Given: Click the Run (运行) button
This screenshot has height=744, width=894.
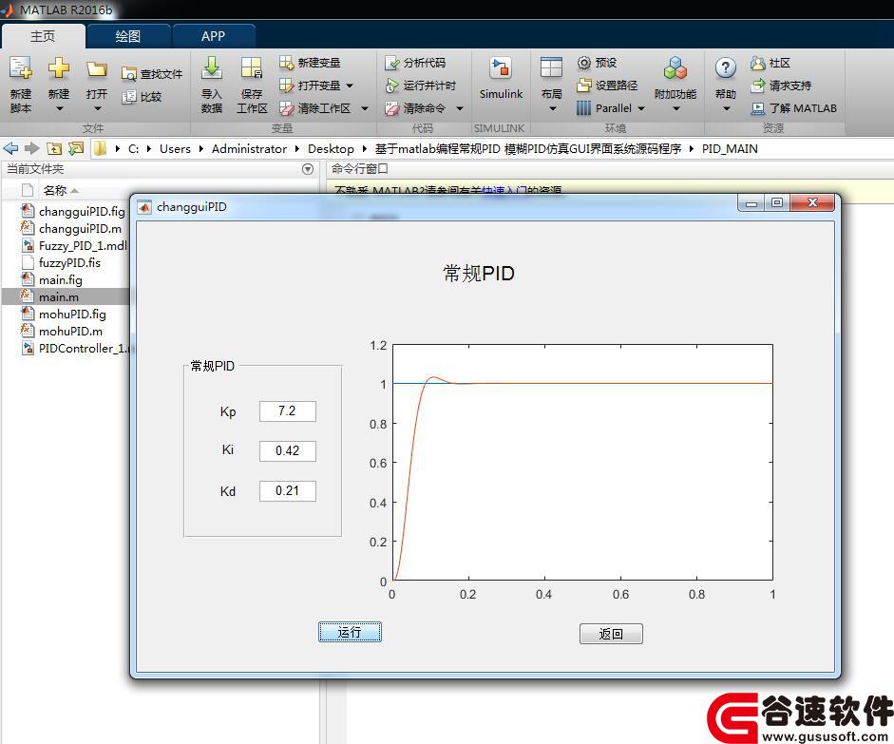Looking at the screenshot, I should 350,632.
